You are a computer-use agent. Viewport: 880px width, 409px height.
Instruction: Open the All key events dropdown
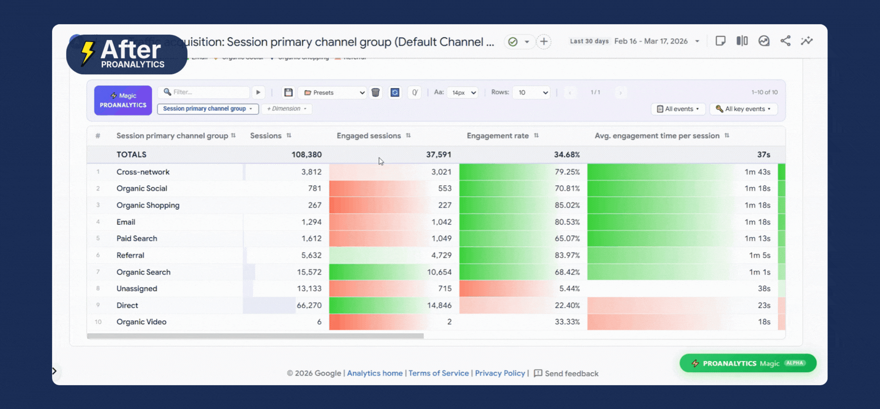click(744, 109)
